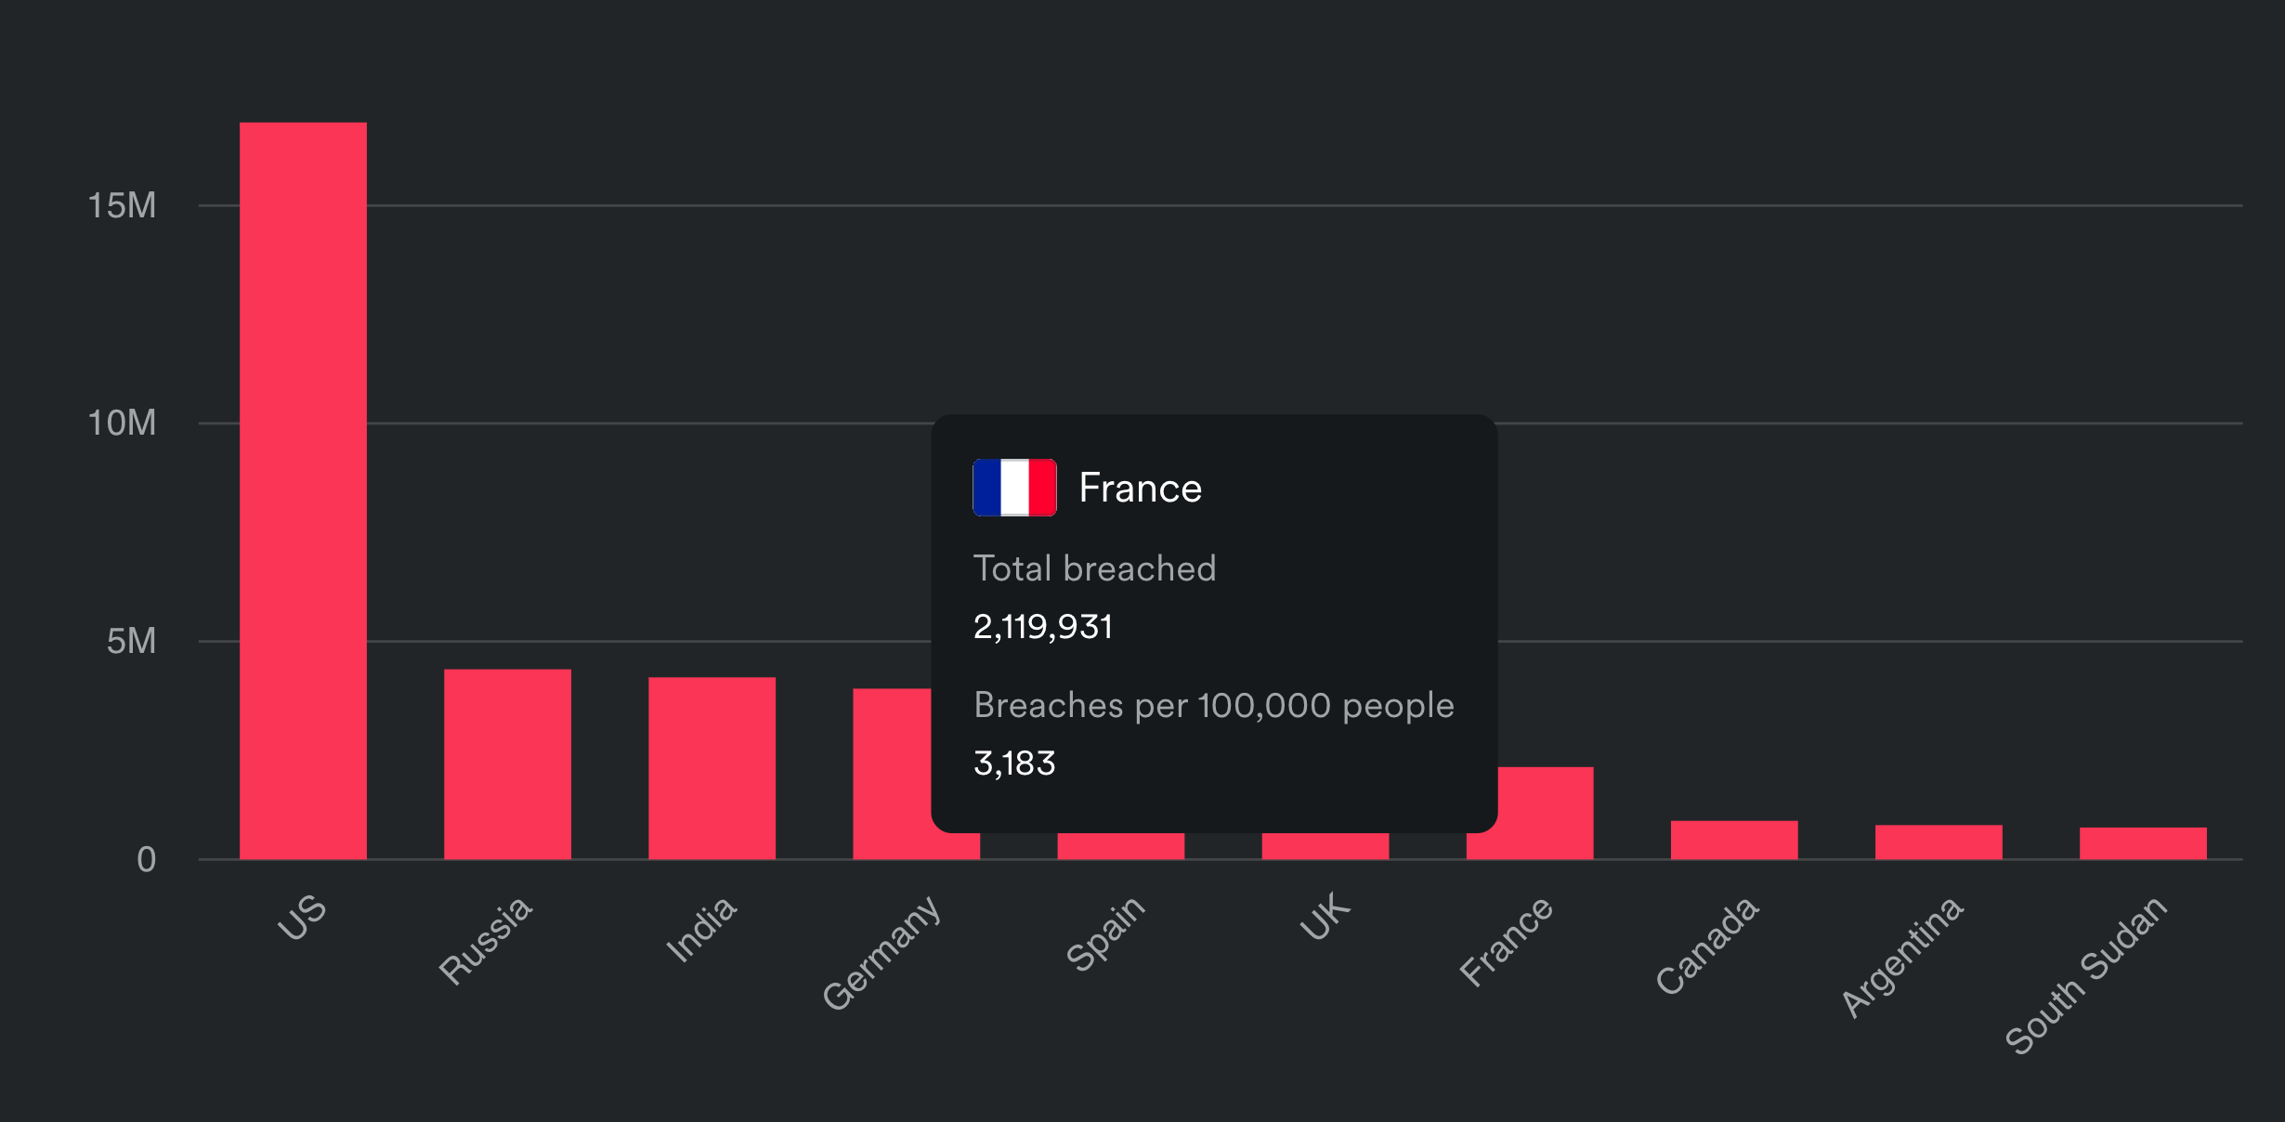Screen dimensions: 2285x1122
Task: Click the UK axis label
Action: tap(1325, 917)
